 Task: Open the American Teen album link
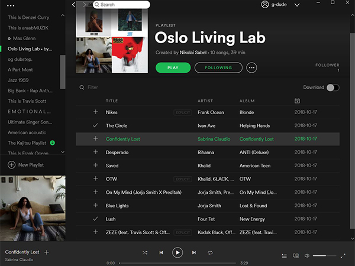(255, 166)
